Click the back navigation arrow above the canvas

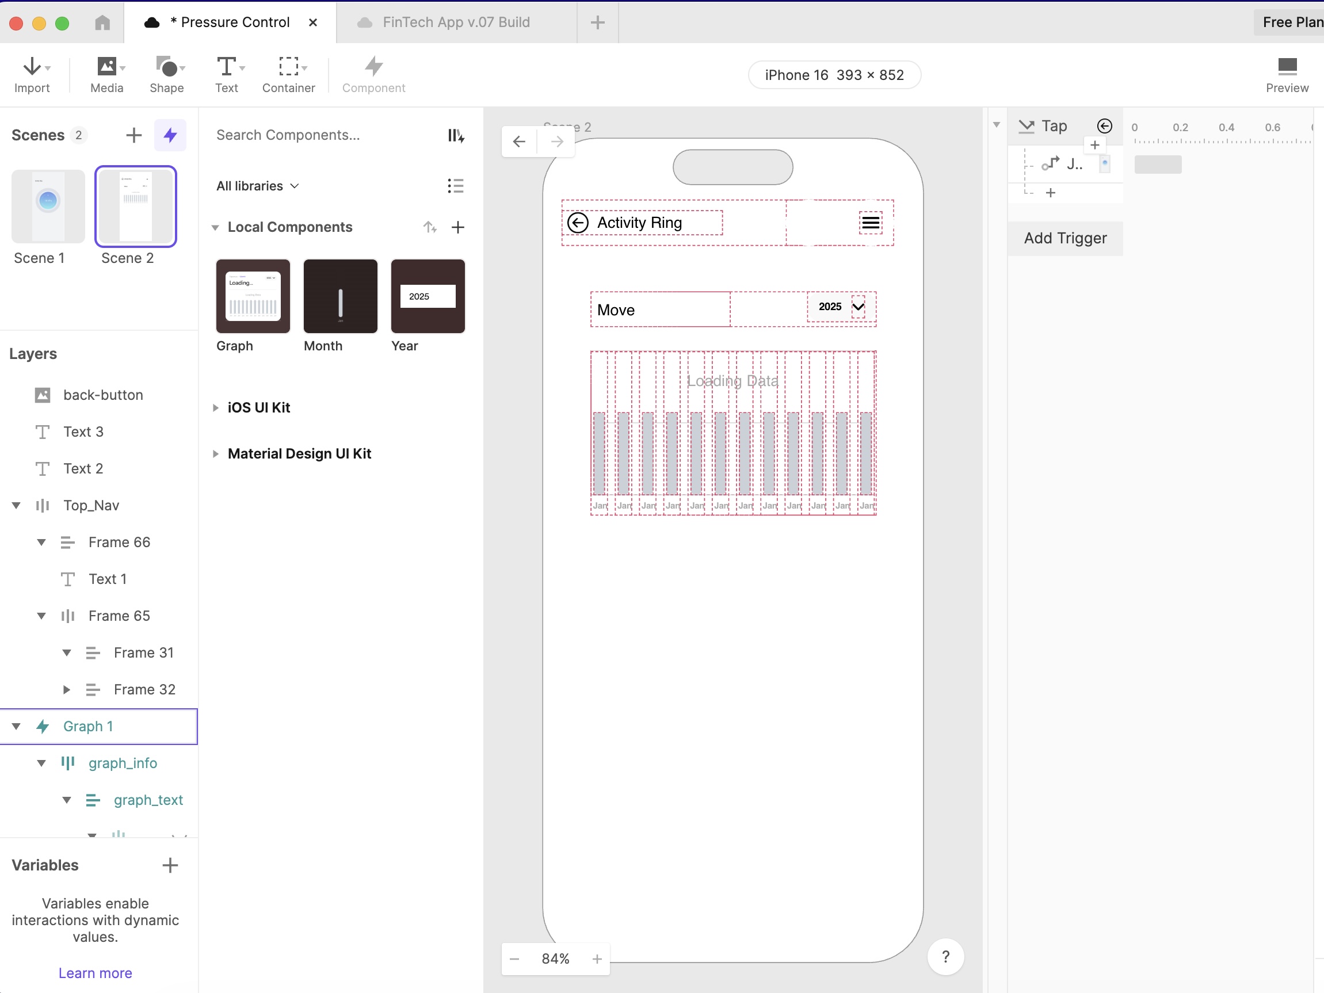pyautogui.click(x=518, y=142)
